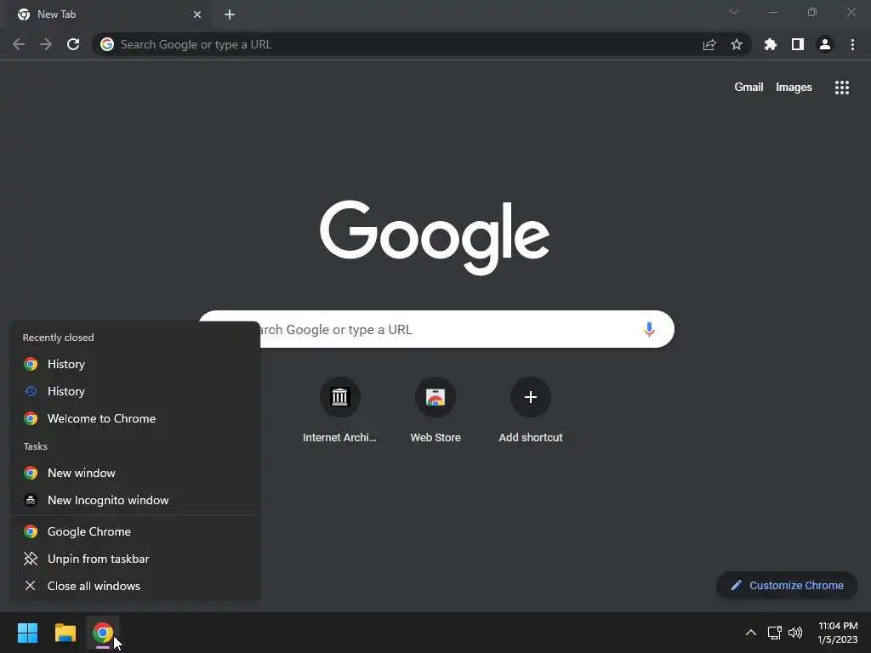Viewport: 871px width, 653px height.
Task: Open the Images link
Action: 794,88
